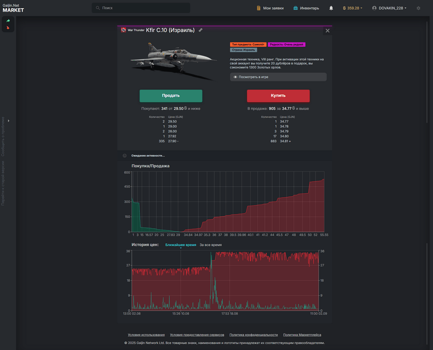Click the clock icon beside activity status
The image size is (433, 350).
tap(124, 156)
